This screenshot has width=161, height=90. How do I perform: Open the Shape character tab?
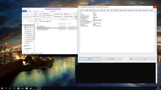click(151, 10)
